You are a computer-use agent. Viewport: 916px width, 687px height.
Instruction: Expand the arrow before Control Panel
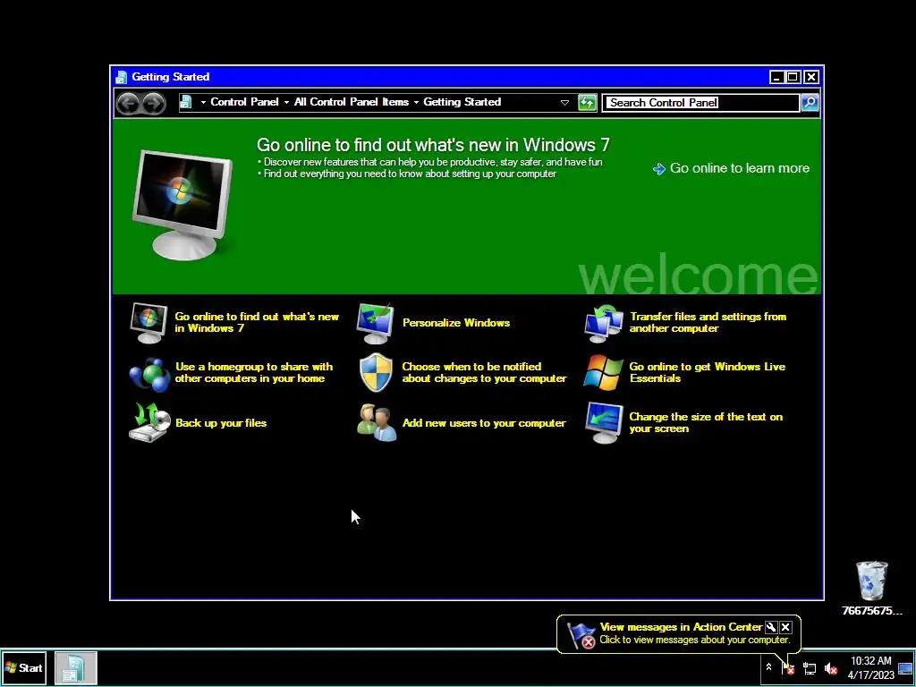(203, 102)
